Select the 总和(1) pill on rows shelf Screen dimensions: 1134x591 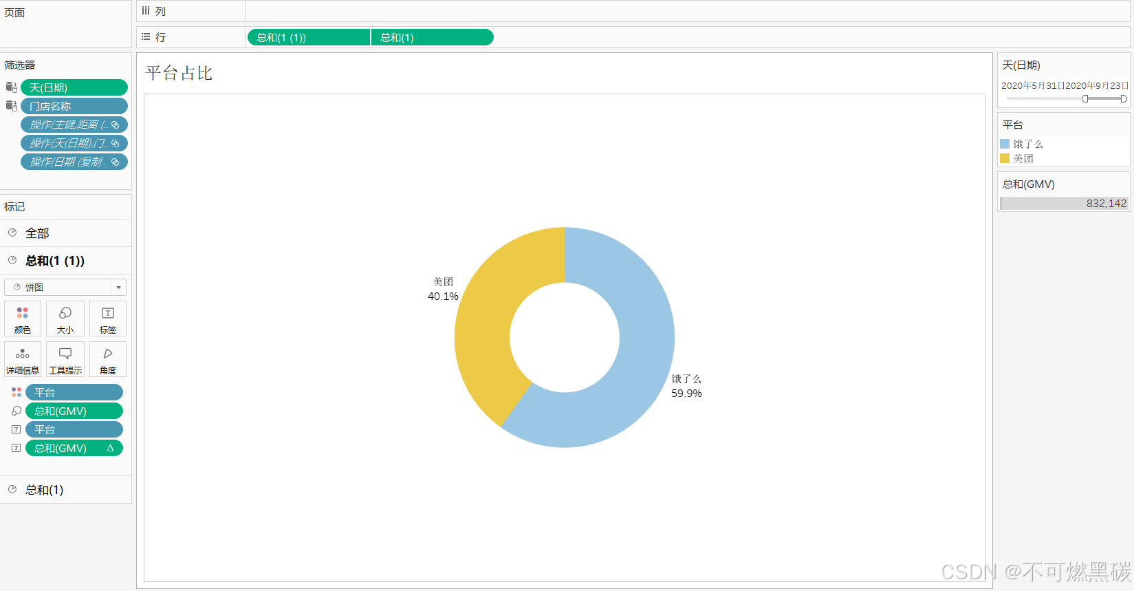pos(432,37)
